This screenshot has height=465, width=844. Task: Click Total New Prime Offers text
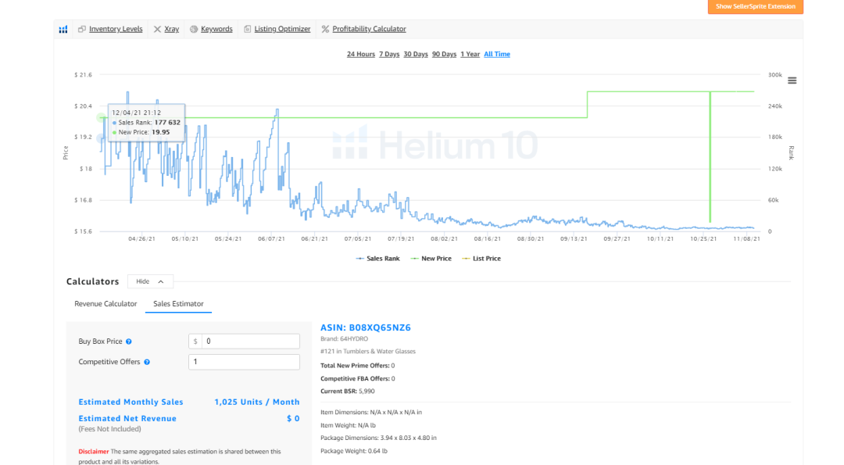pos(358,366)
